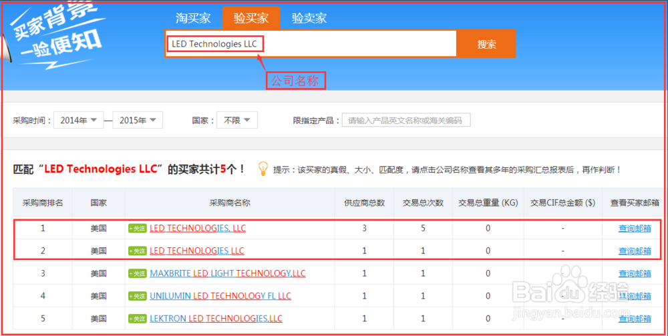Click the company name search field

[x=311, y=43]
